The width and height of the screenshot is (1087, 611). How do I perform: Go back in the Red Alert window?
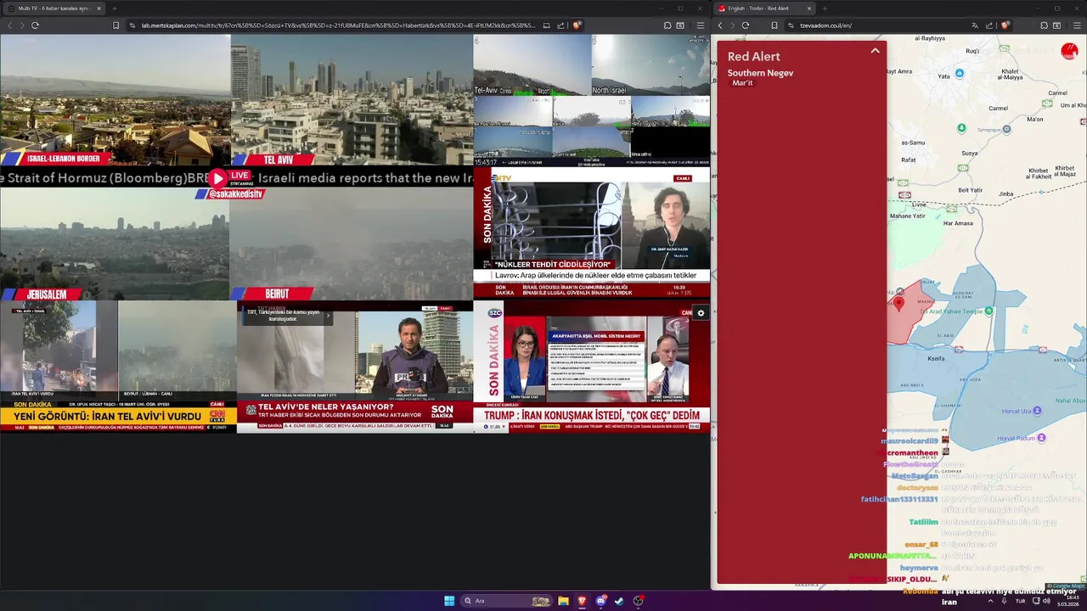pyautogui.click(x=720, y=25)
